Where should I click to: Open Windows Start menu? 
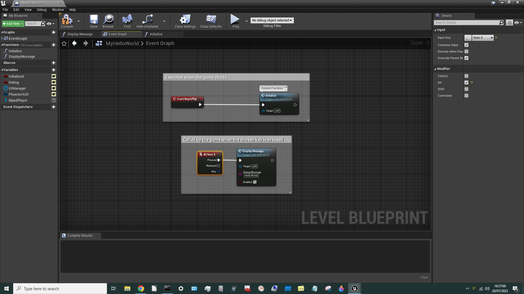point(7,289)
